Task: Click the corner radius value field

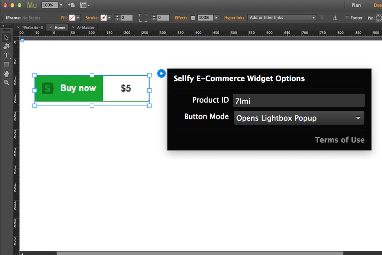Action: pos(163,18)
